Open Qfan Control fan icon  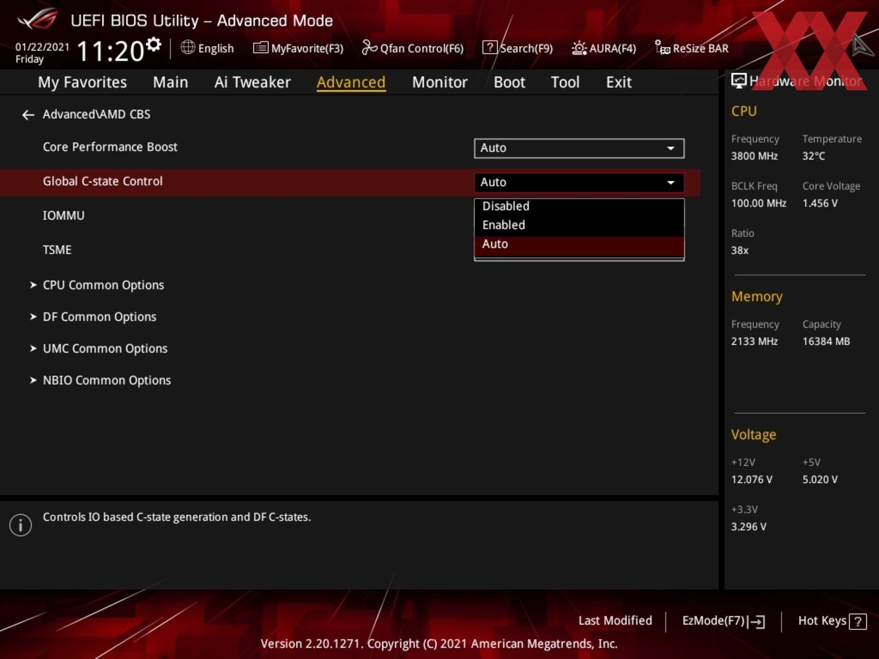[369, 48]
